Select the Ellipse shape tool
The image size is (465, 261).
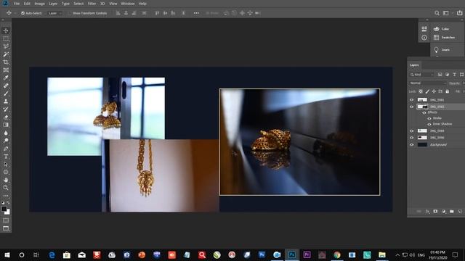[6, 172]
